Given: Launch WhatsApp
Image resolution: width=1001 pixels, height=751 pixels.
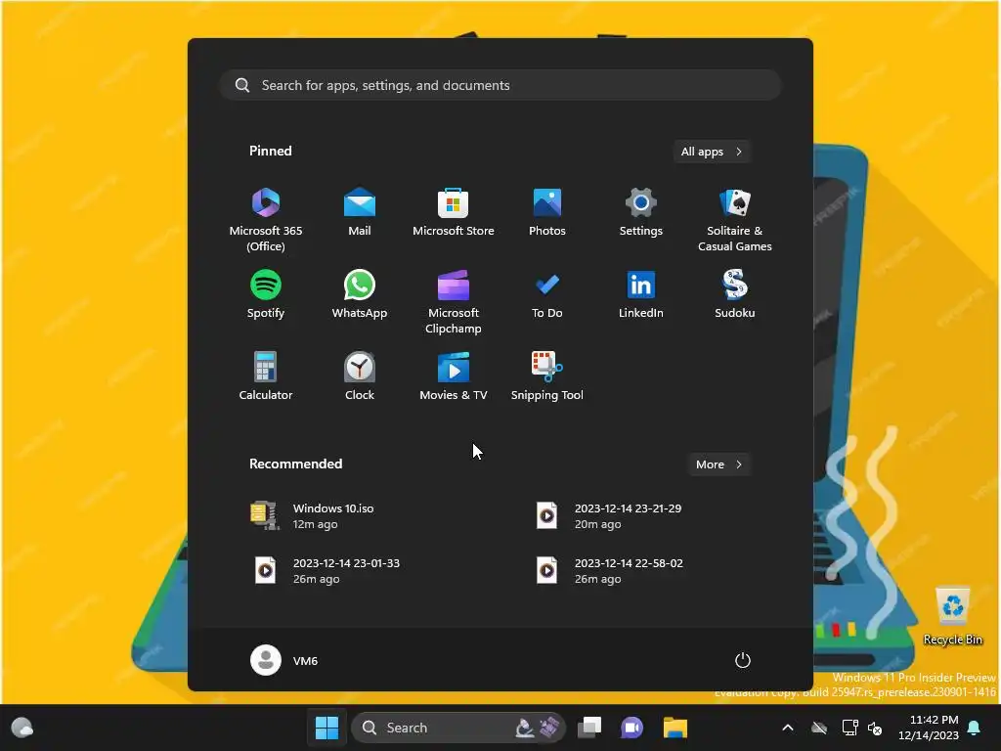Looking at the screenshot, I should pos(360,293).
